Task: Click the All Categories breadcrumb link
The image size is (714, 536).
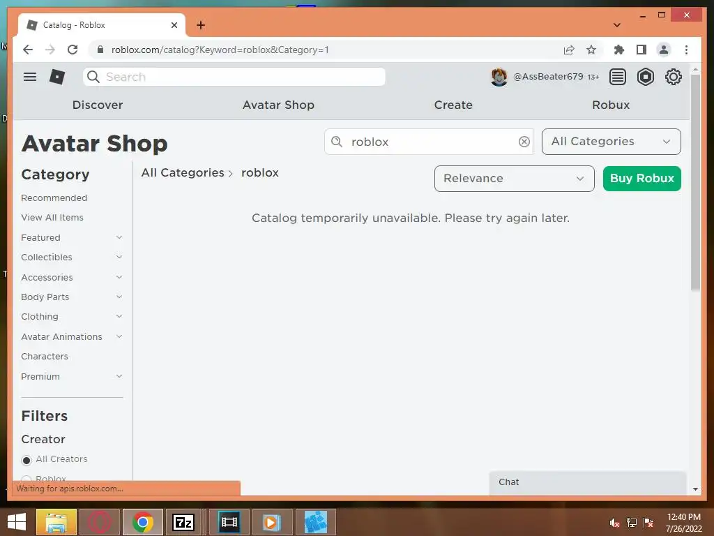Action: point(183,173)
